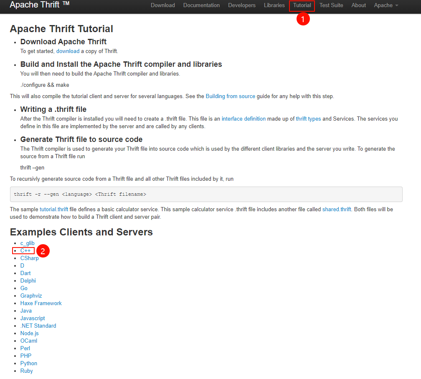Click the './configure && make' command text
421x379 pixels.
[x=45, y=85]
